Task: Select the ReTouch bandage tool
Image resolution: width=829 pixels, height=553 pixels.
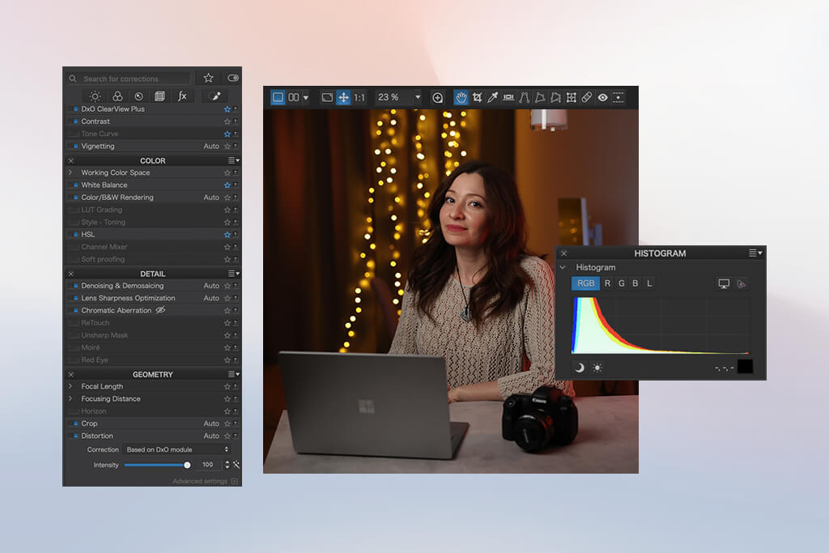Action: coord(587,97)
